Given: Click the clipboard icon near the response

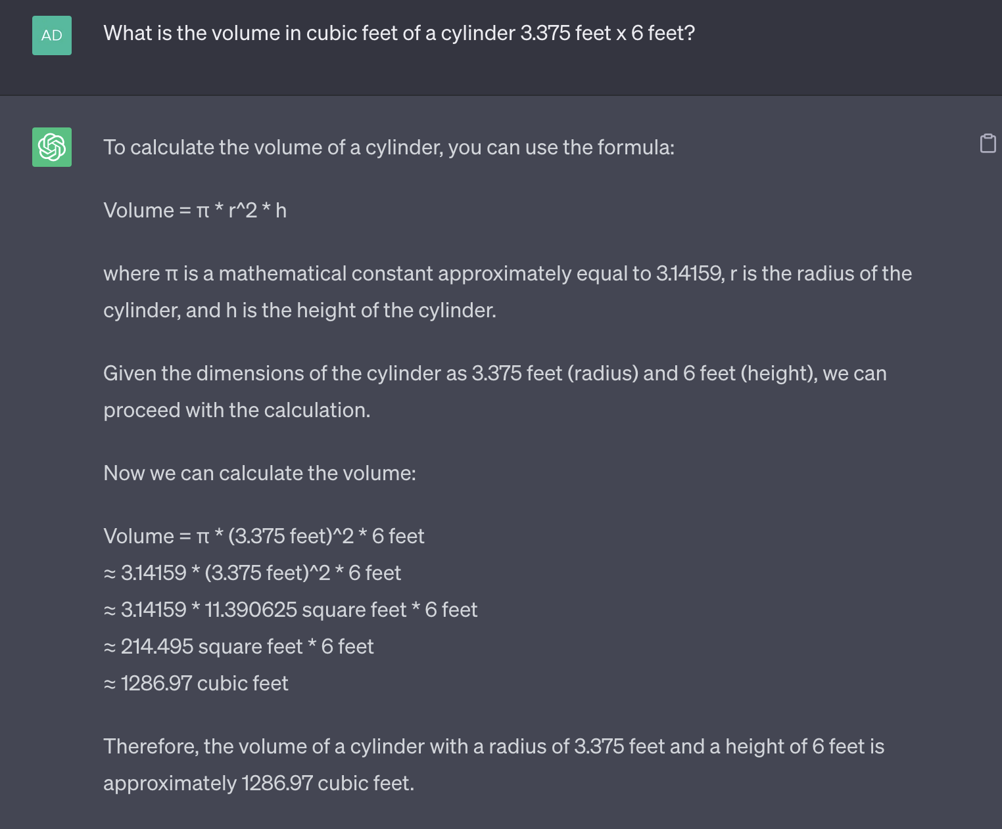Looking at the screenshot, I should (x=987, y=143).
